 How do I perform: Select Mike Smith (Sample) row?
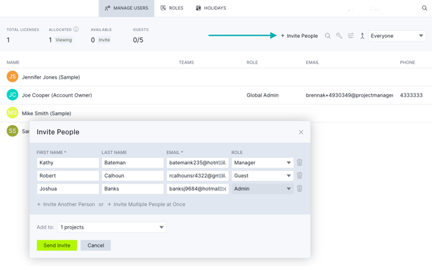click(216, 113)
